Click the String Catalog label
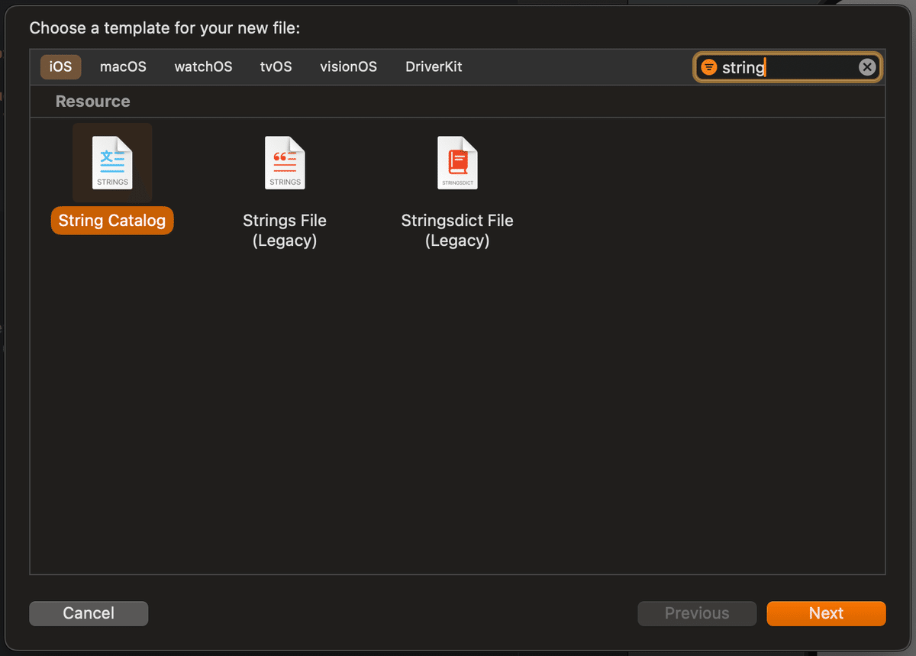 112,221
